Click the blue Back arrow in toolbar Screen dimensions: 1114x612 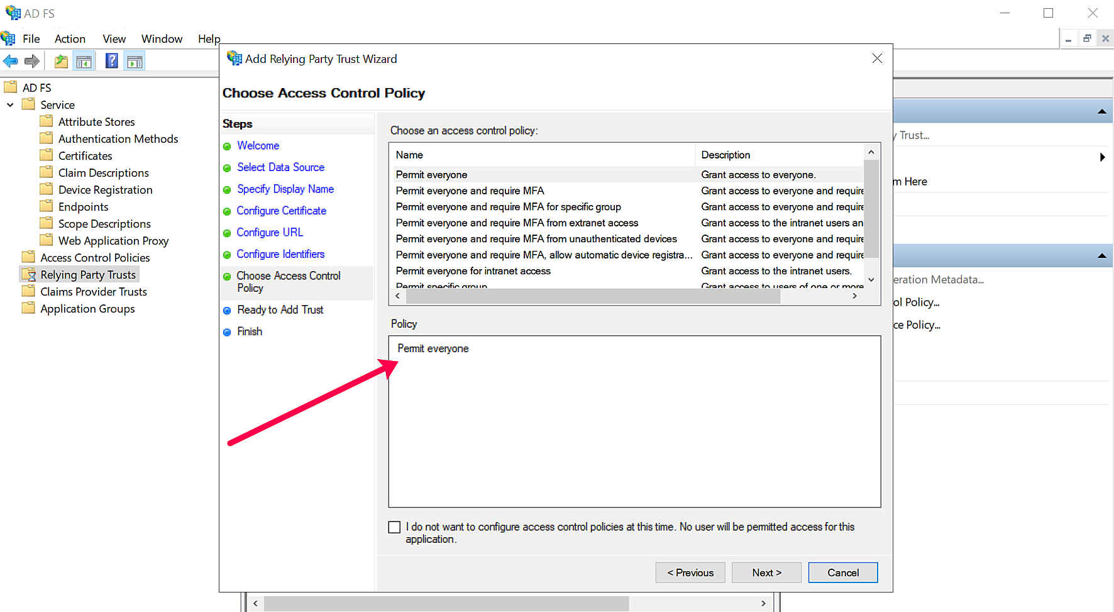[11, 61]
